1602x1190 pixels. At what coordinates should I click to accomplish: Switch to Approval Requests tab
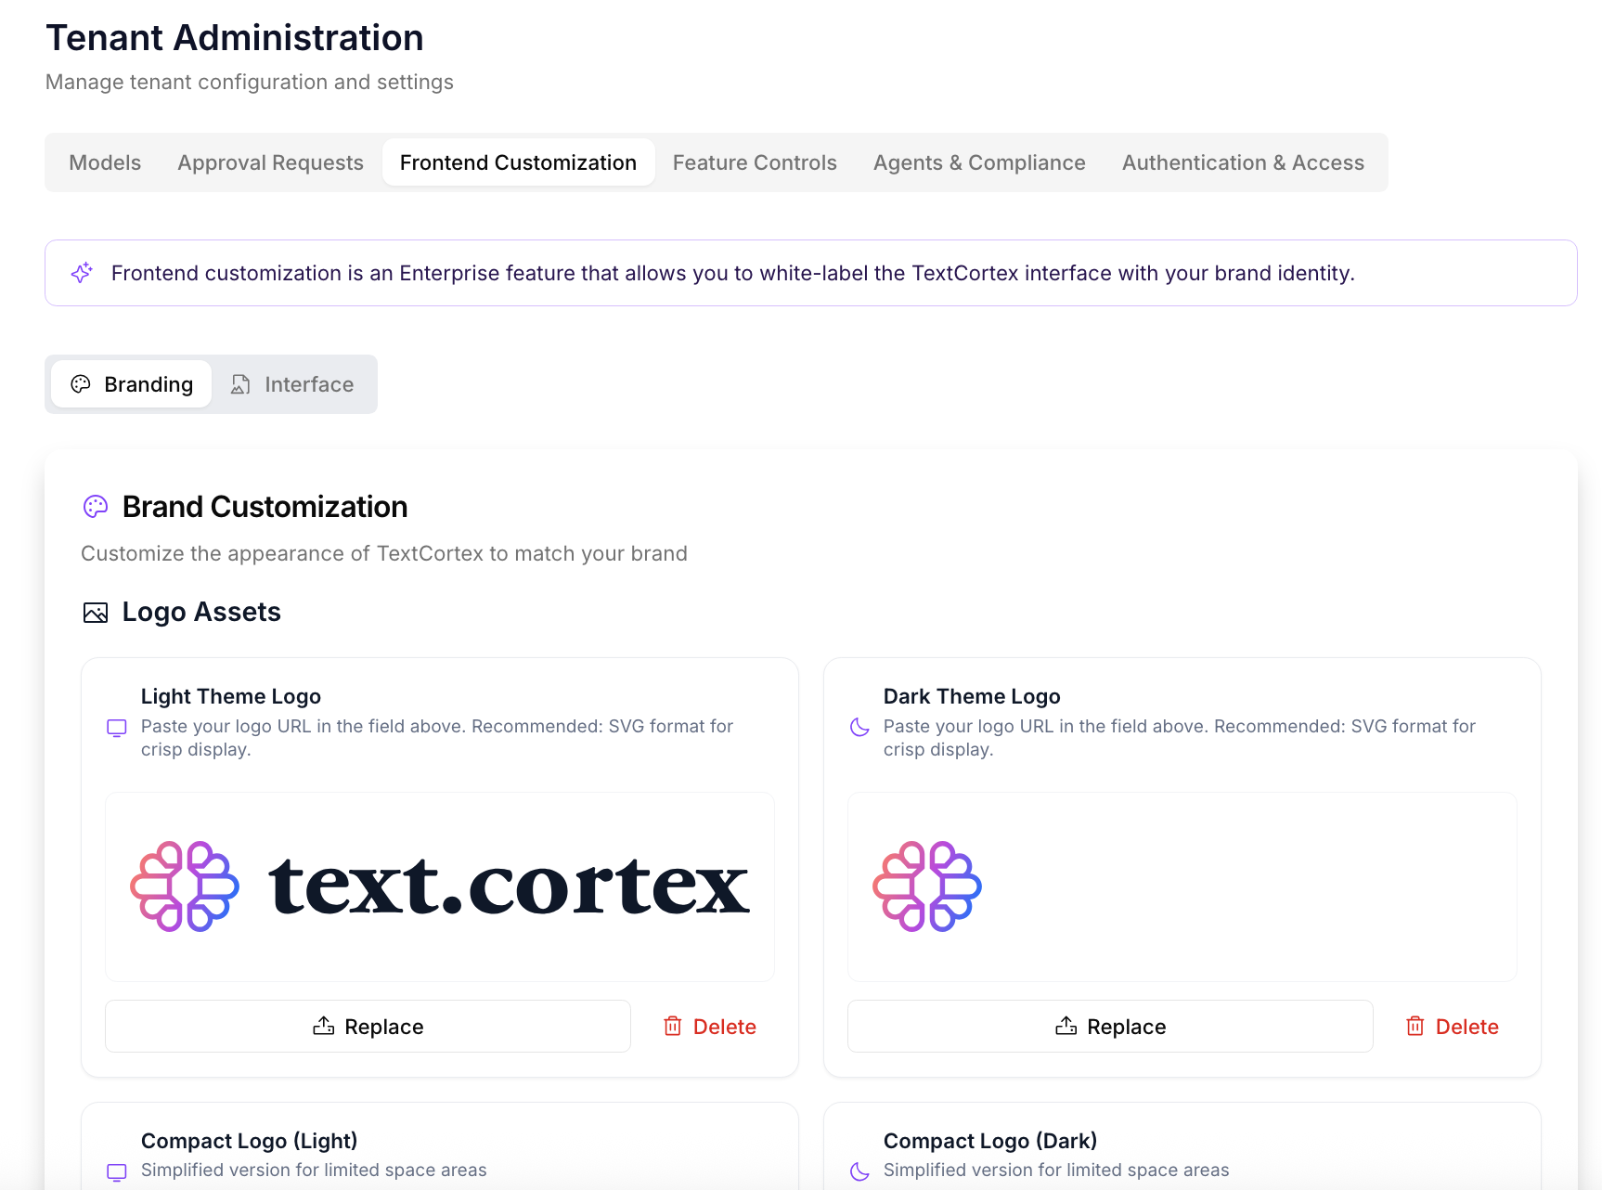click(270, 162)
